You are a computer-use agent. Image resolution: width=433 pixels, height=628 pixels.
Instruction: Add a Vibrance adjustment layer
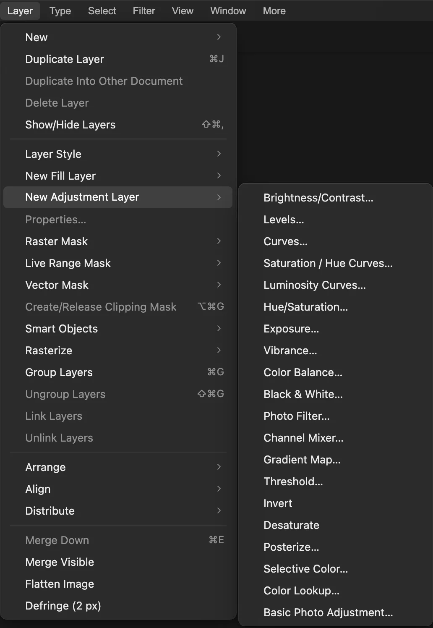pyautogui.click(x=336, y=351)
